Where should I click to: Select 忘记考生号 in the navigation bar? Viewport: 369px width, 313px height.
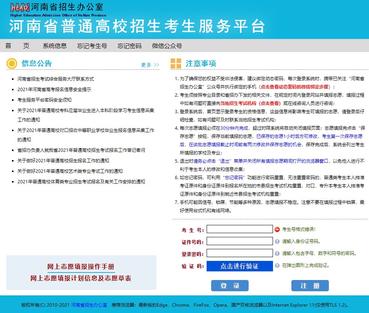tap(92, 46)
